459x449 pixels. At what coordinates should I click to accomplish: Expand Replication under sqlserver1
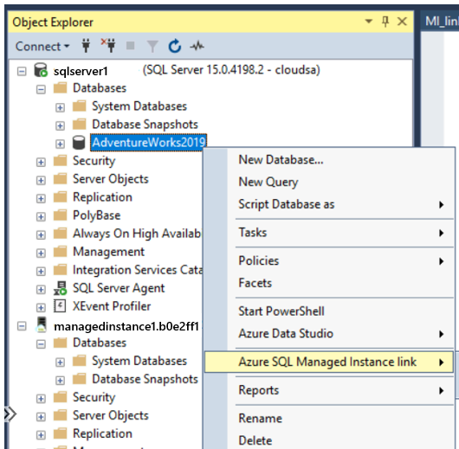click(x=41, y=199)
